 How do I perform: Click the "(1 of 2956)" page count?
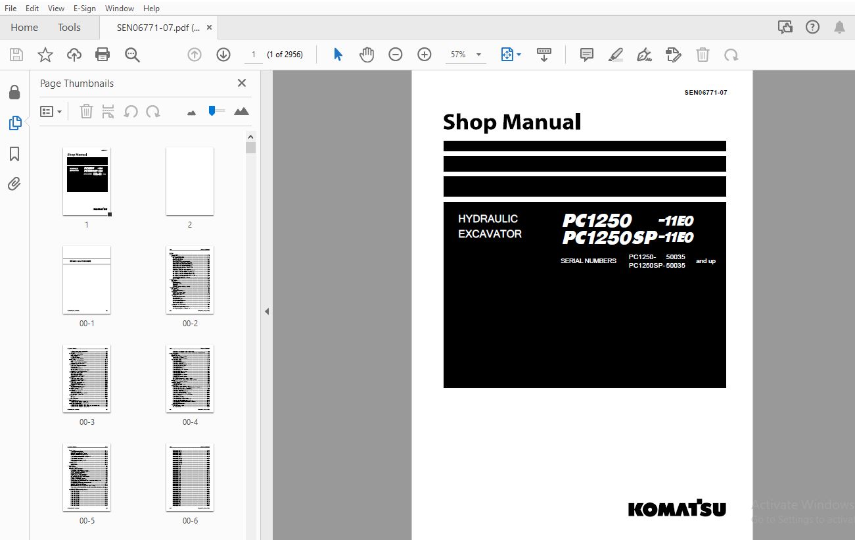click(x=285, y=55)
